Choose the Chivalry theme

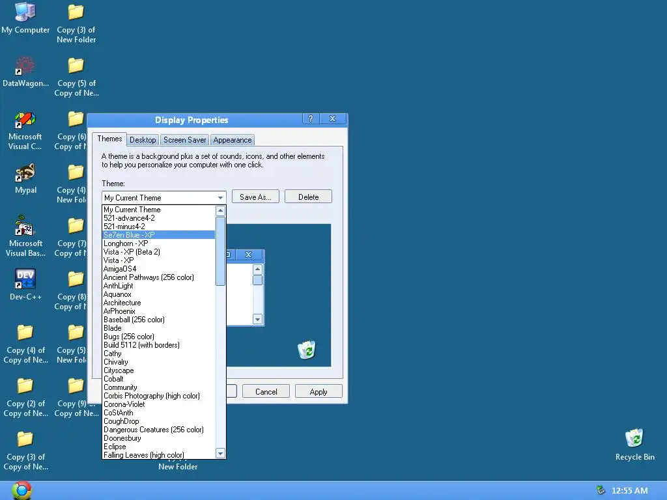(159, 362)
